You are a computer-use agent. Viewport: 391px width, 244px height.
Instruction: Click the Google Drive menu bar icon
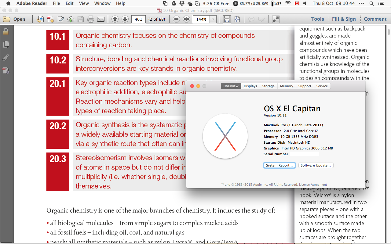pyautogui.click(x=174, y=3)
